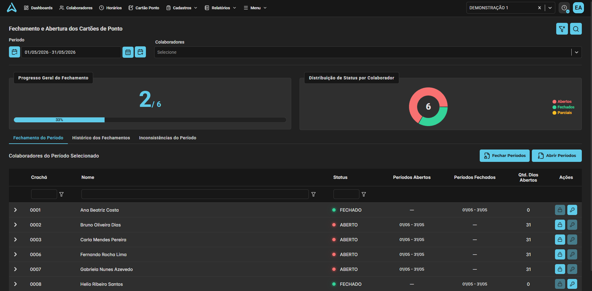Sort by Nome column header
Screen dimensions: 592x291
tap(88, 177)
